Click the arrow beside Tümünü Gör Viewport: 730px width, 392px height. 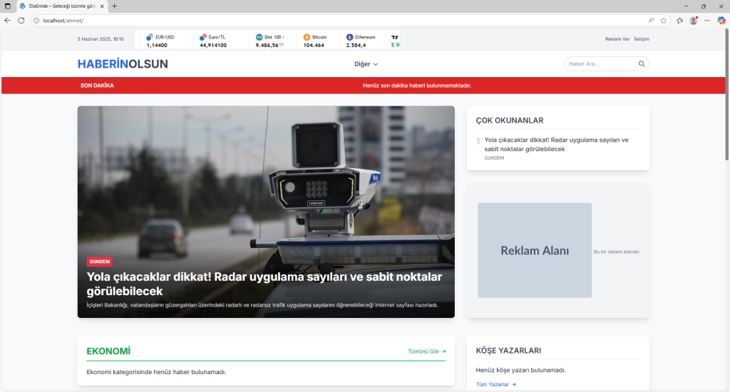tap(443, 351)
